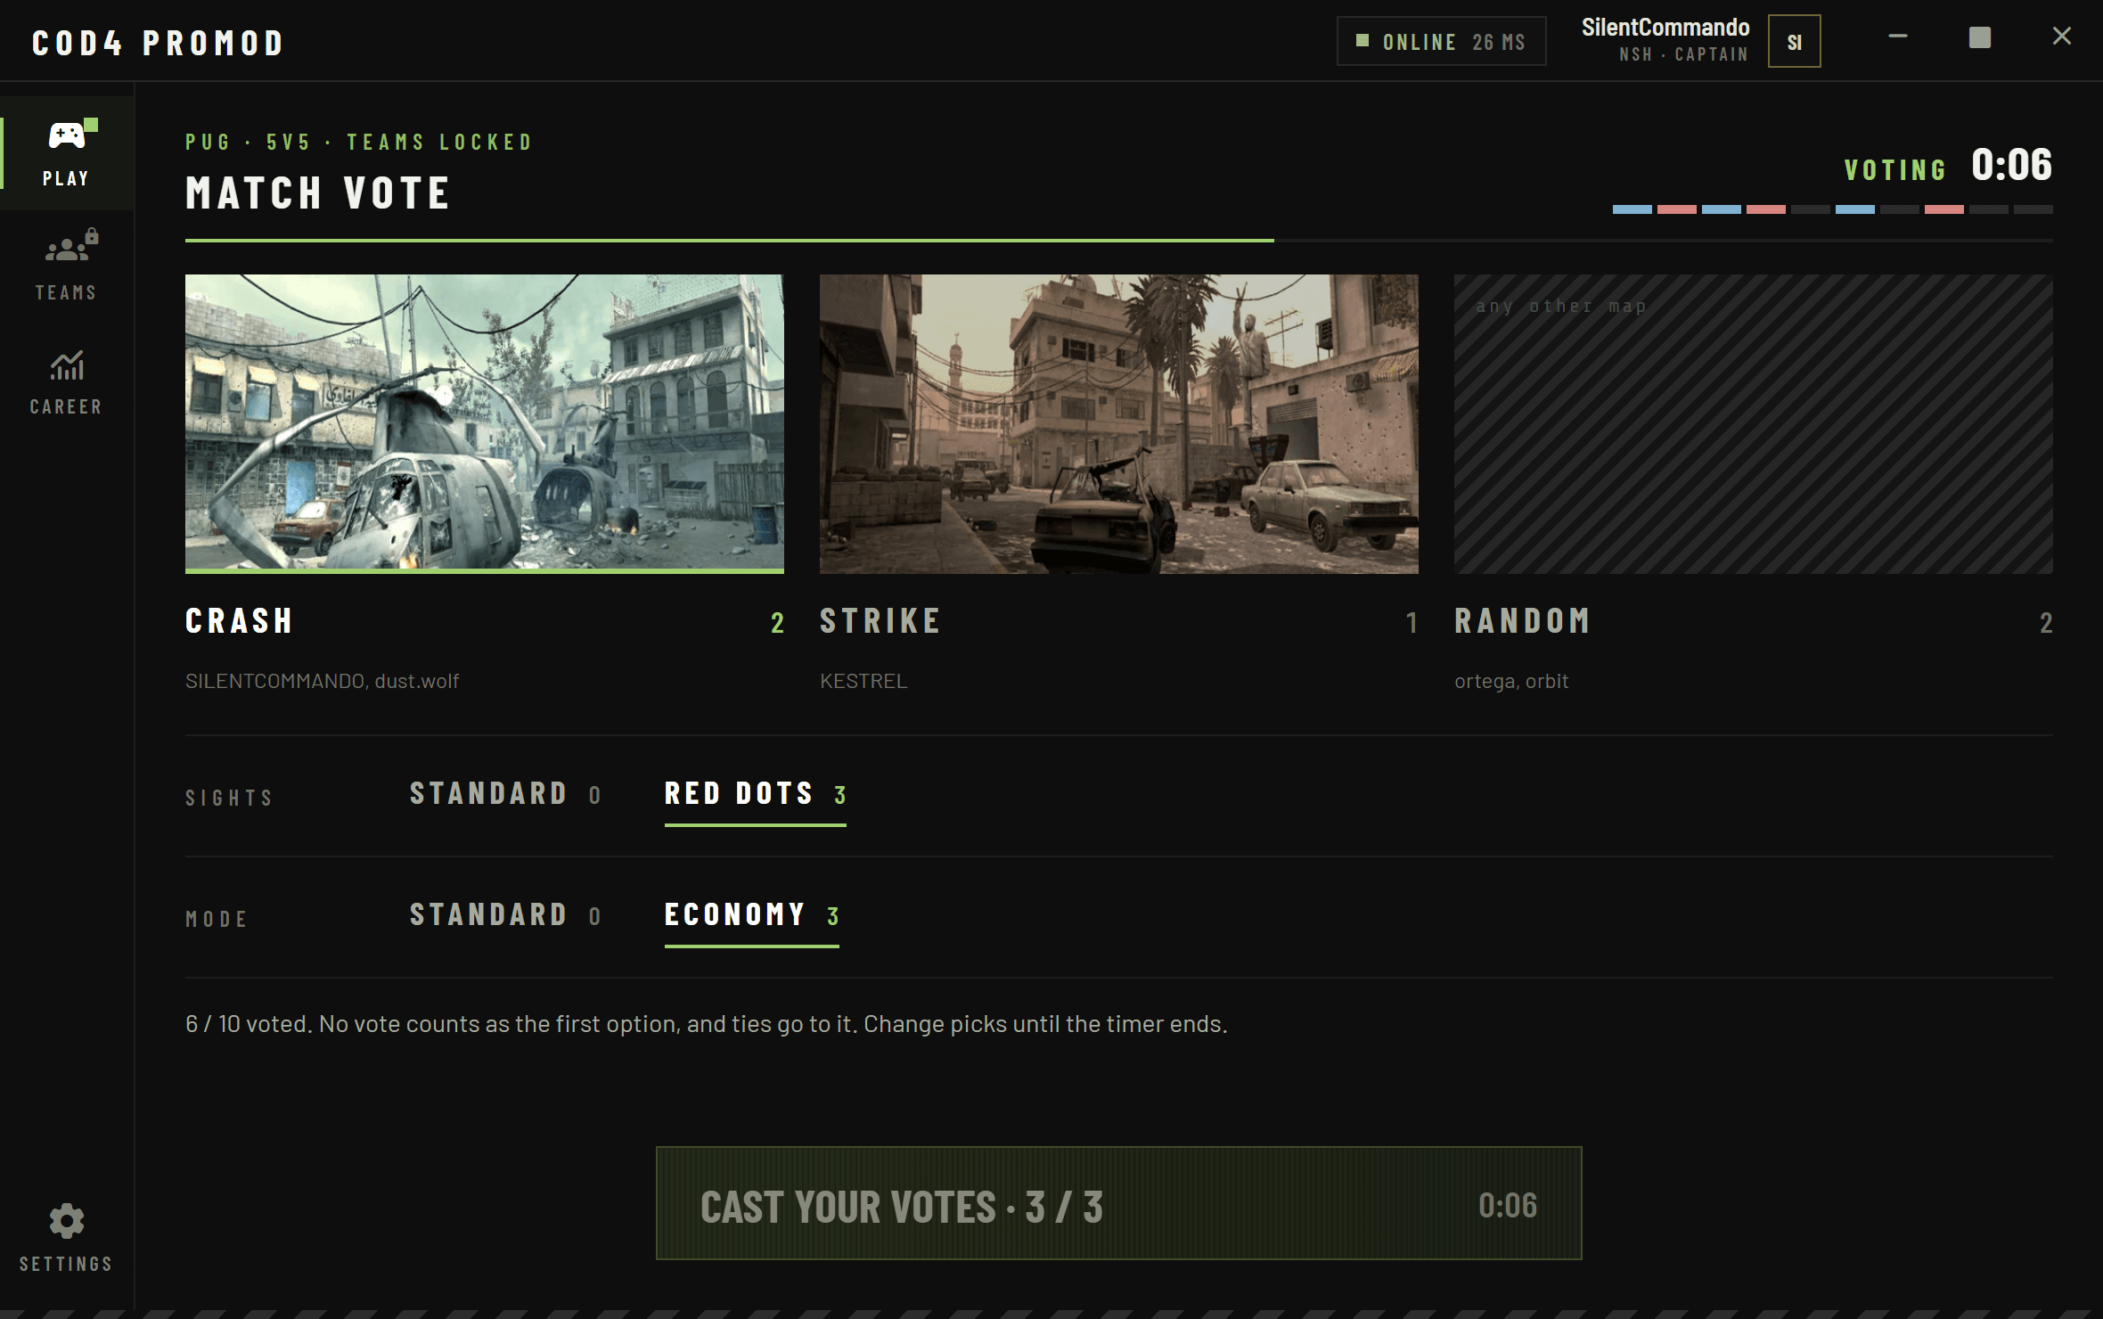Click the green vote timer progress bar
Viewport: 2103px width, 1319px height.
click(x=729, y=241)
